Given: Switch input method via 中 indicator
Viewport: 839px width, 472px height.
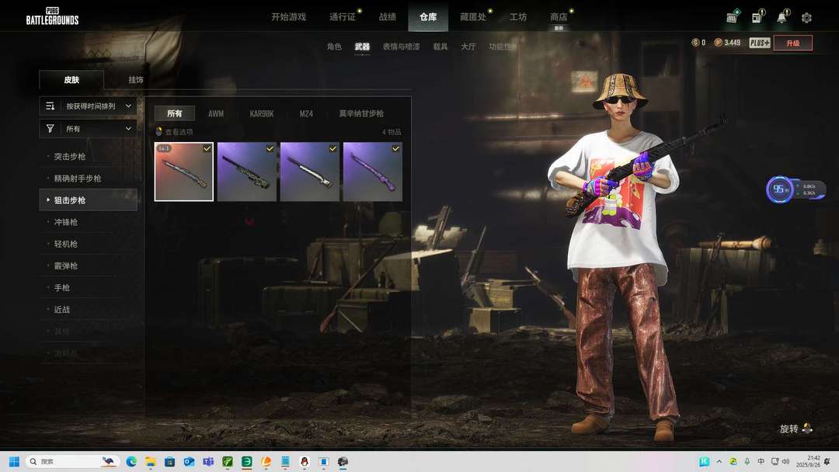Looking at the screenshot, I should tap(761, 461).
